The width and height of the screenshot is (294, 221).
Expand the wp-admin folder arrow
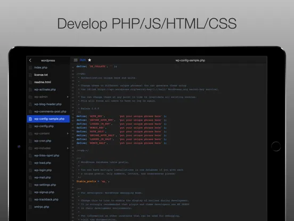(68, 97)
